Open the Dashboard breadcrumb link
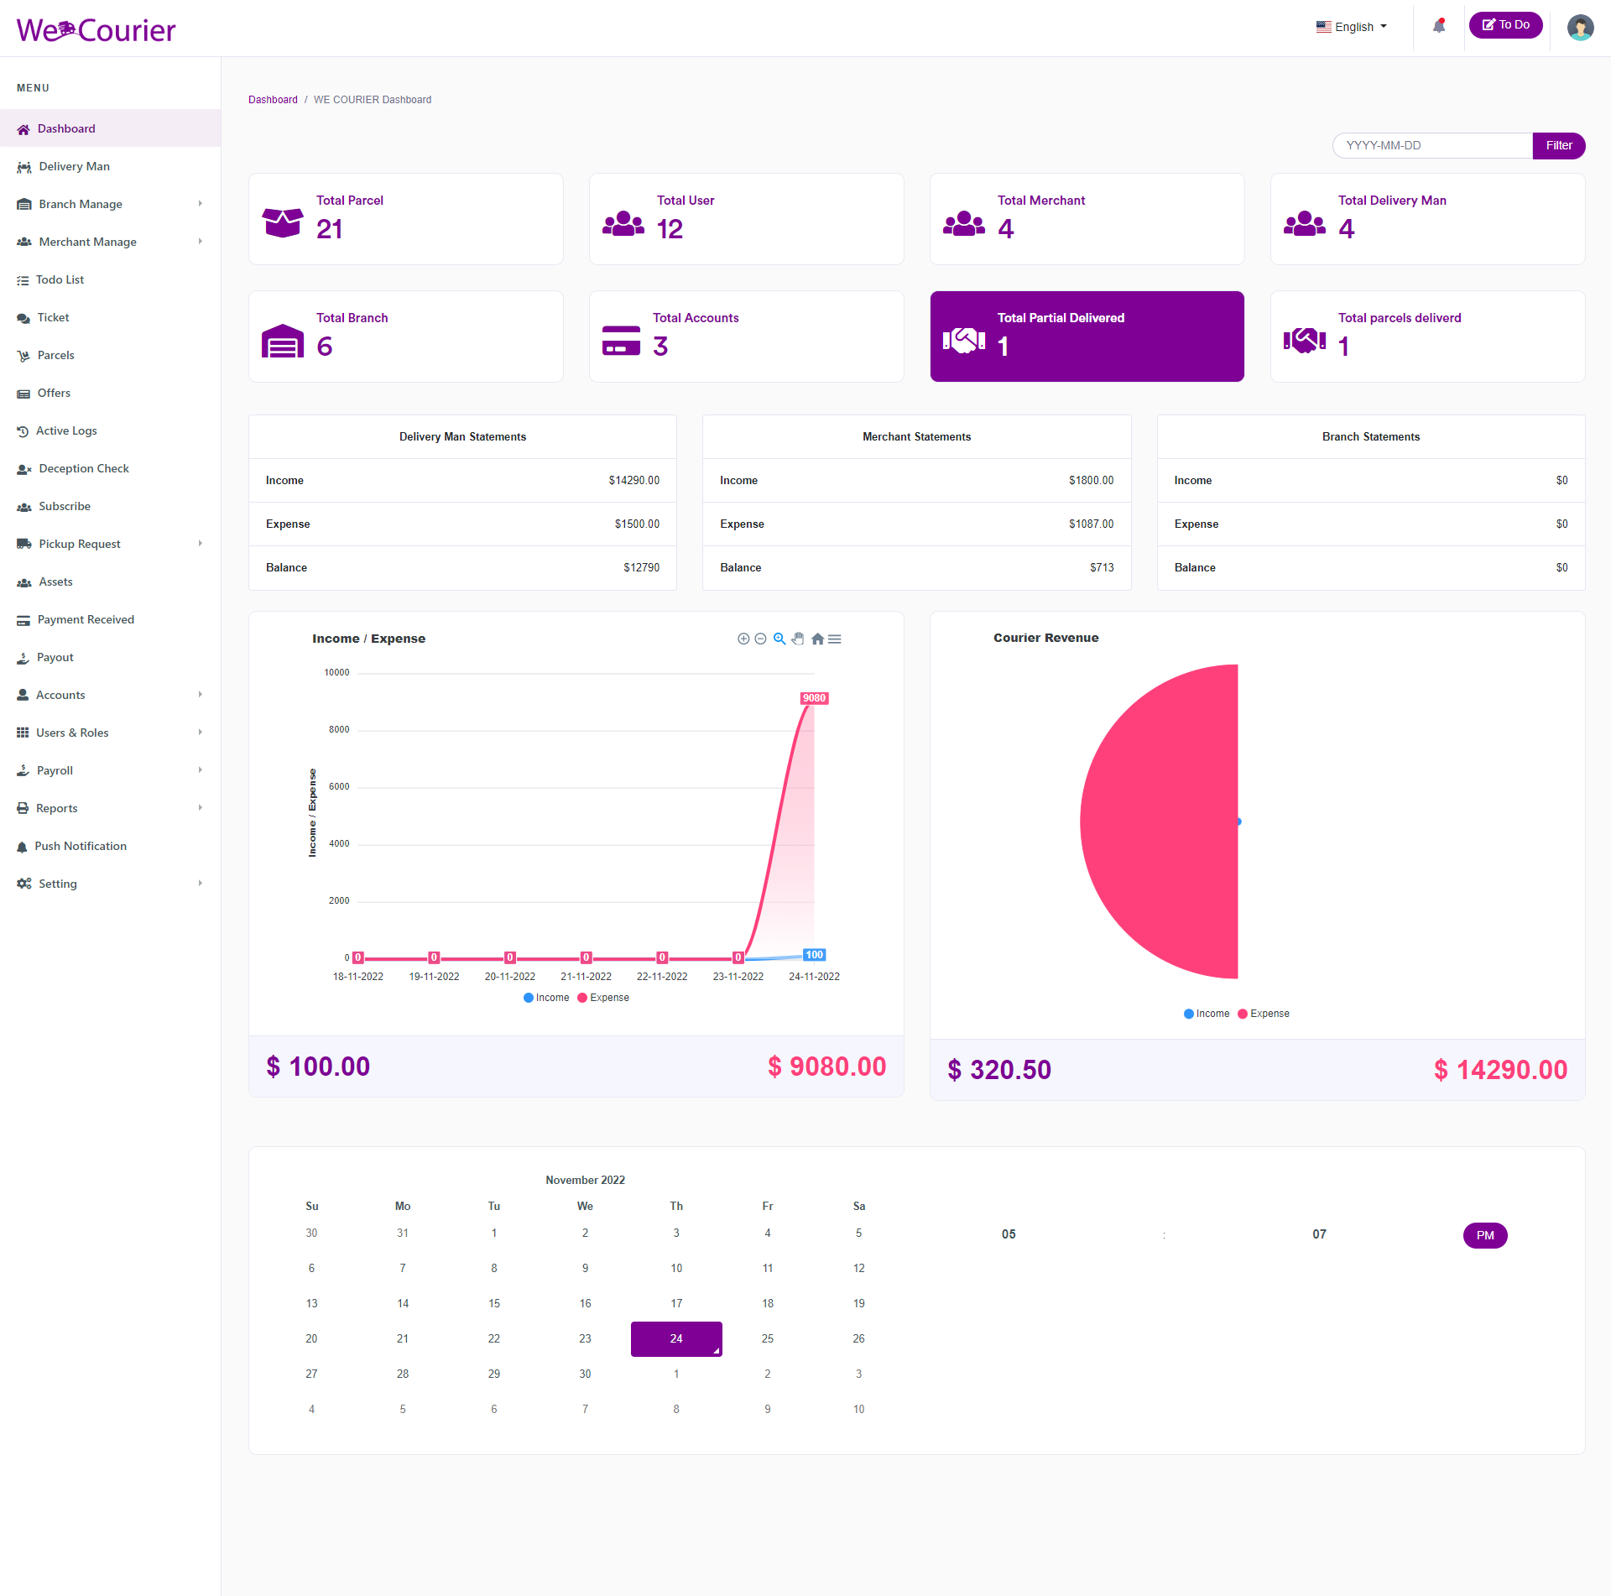Viewport: 1611px width, 1596px height. click(x=273, y=99)
